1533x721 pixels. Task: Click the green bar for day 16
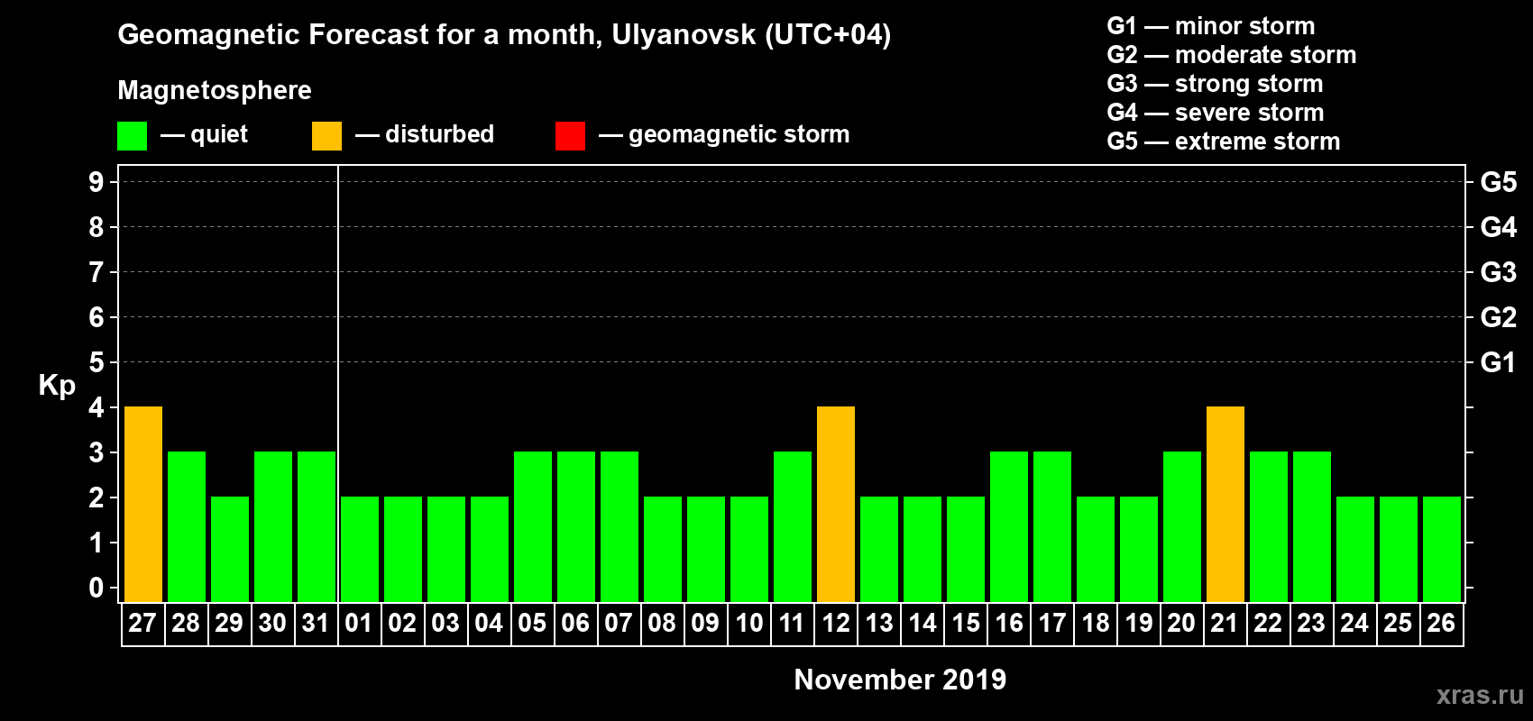pos(1009,526)
